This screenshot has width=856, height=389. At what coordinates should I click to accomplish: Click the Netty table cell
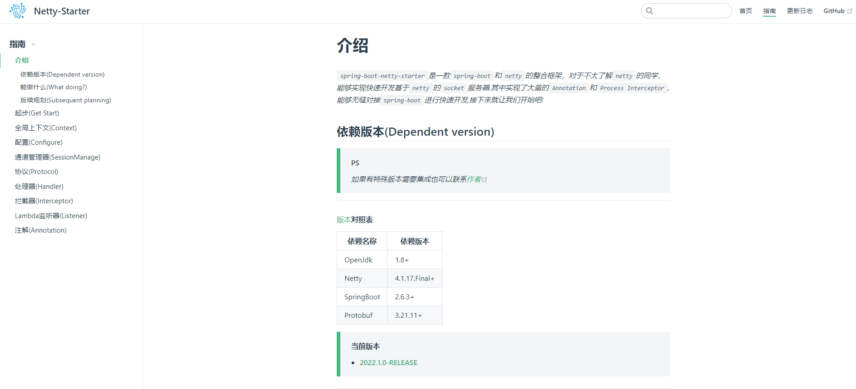362,279
